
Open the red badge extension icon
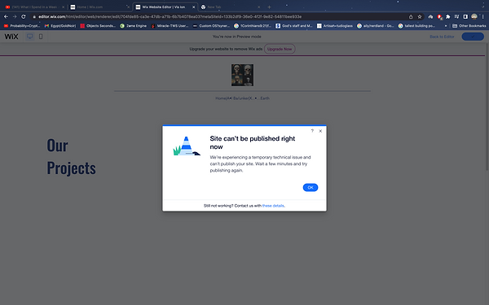pos(439,17)
